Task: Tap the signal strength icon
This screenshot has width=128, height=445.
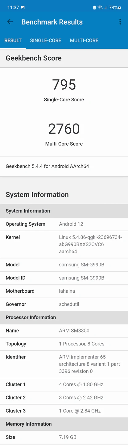Action: pos(105,7)
